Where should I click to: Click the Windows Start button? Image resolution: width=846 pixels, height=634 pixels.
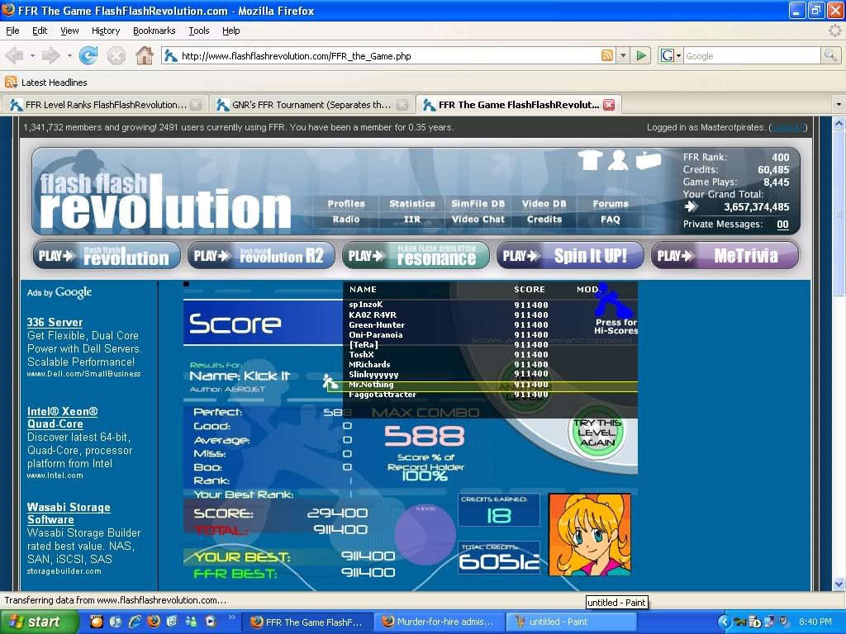[x=33, y=622]
